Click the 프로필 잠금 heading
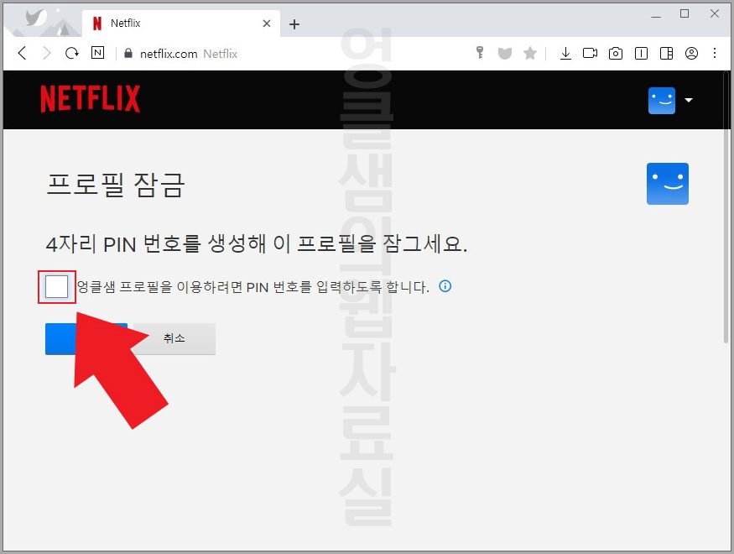 116,185
